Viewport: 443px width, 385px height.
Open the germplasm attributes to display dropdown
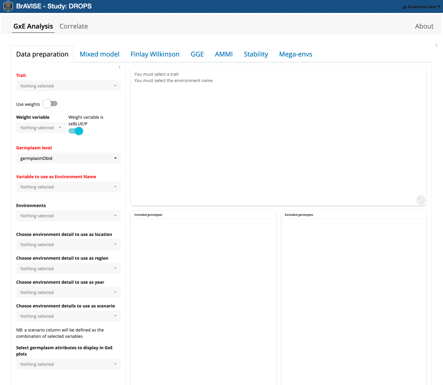pos(69,364)
